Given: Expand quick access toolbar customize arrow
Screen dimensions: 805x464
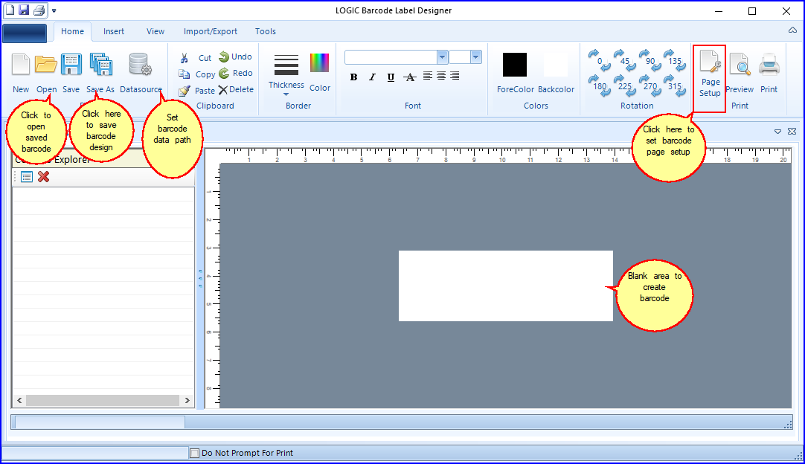Looking at the screenshot, I should (54, 10).
